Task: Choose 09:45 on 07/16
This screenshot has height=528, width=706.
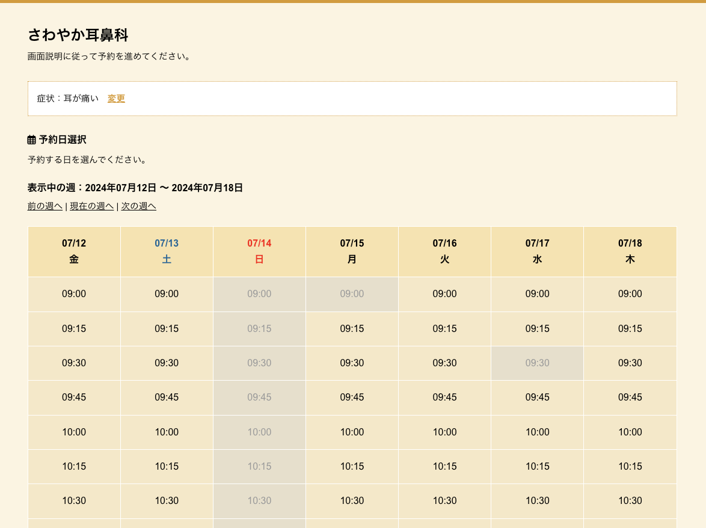Action: [x=445, y=398]
